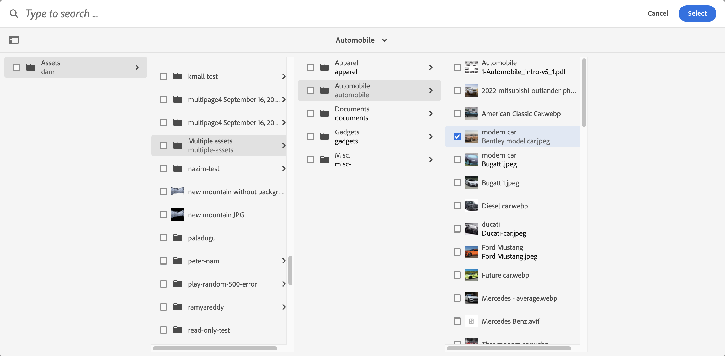This screenshot has height=356, width=725.
Task: Expand the Misc. folder chevron
Action: (431, 159)
